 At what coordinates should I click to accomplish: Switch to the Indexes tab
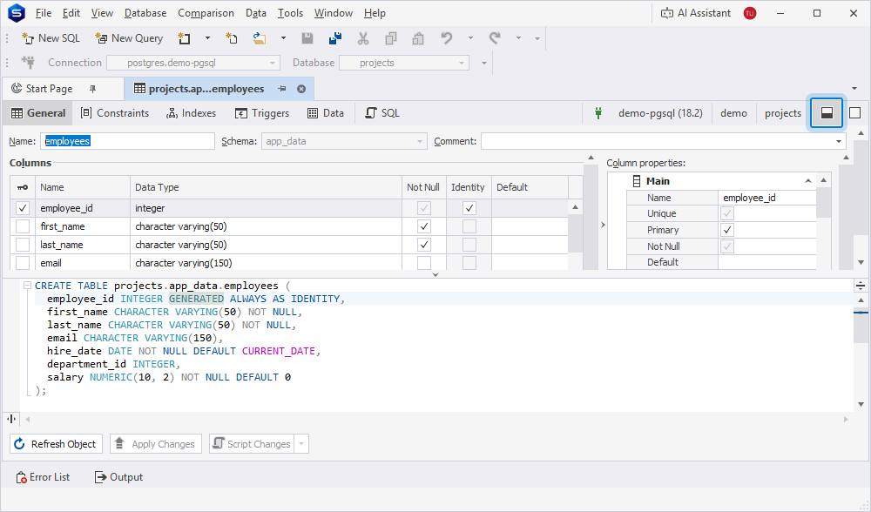click(191, 113)
